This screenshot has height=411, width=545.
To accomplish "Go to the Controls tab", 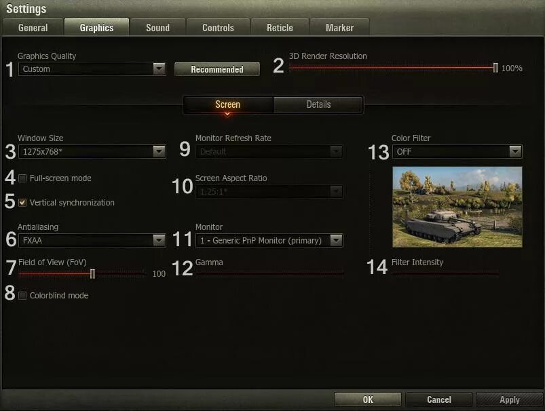I will point(219,27).
